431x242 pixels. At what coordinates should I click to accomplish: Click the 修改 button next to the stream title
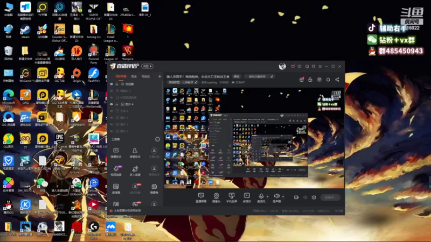pyautogui.click(x=237, y=76)
